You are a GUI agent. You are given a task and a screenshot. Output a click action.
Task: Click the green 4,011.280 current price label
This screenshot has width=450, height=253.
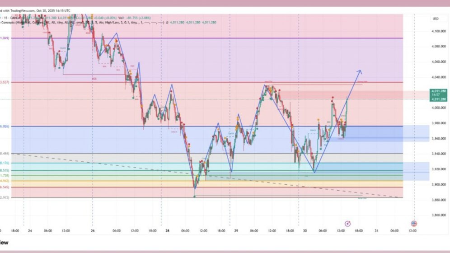click(x=438, y=95)
